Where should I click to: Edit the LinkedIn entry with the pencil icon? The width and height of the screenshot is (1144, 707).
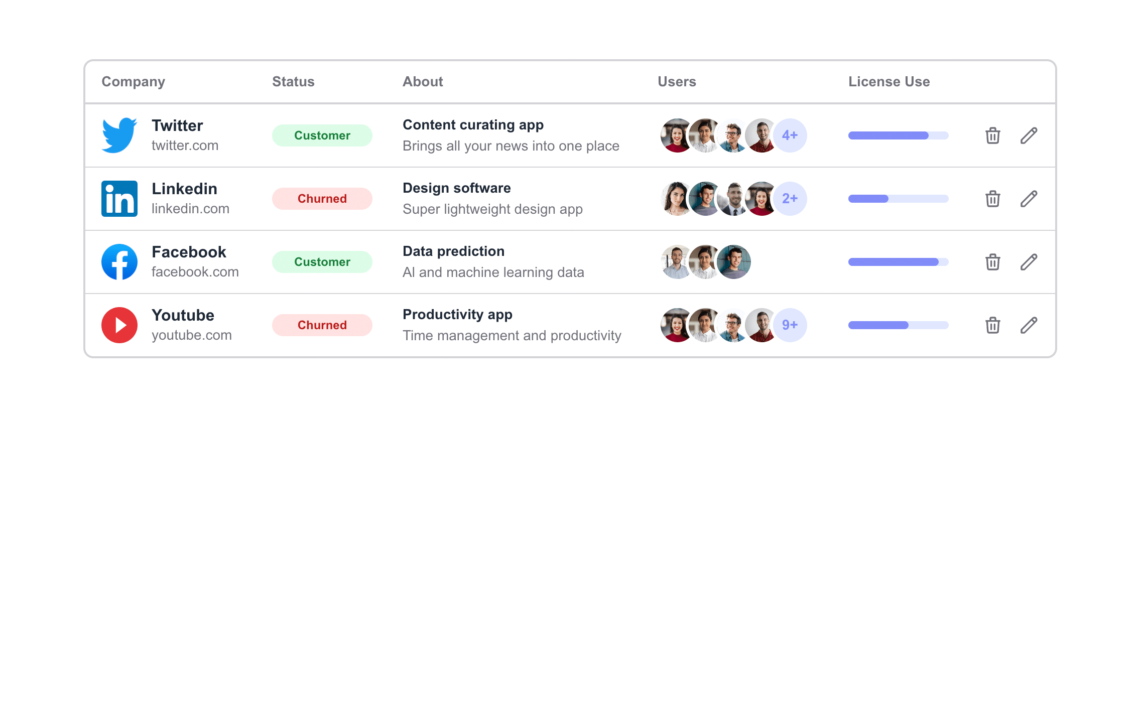[x=1029, y=198]
